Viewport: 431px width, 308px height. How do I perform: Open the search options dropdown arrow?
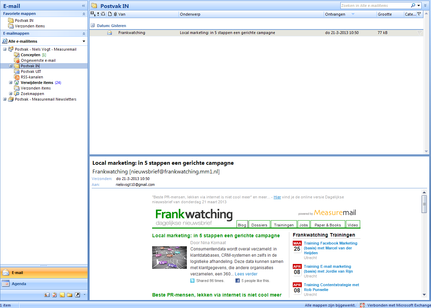[x=419, y=6]
